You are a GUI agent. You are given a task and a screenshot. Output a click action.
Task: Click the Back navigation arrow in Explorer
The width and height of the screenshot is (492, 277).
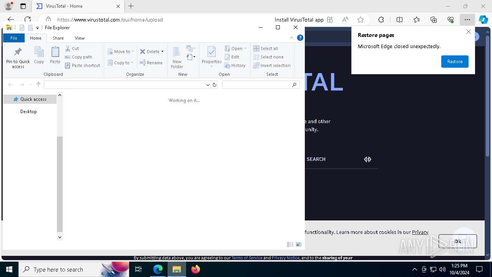10,85
